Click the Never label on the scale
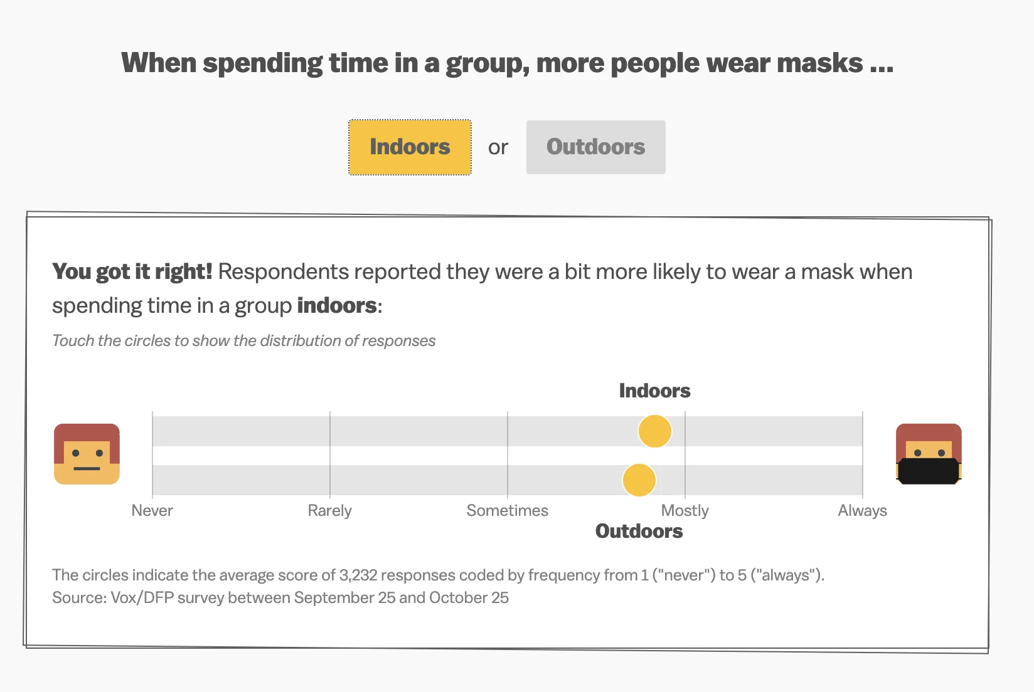This screenshot has width=1034, height=692. tap(151, 510)
